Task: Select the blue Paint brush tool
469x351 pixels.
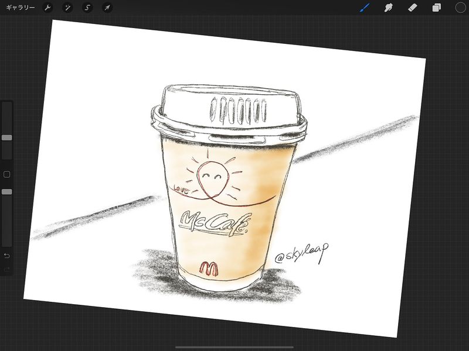Action: pyautogui.click(x=365, y=8)
